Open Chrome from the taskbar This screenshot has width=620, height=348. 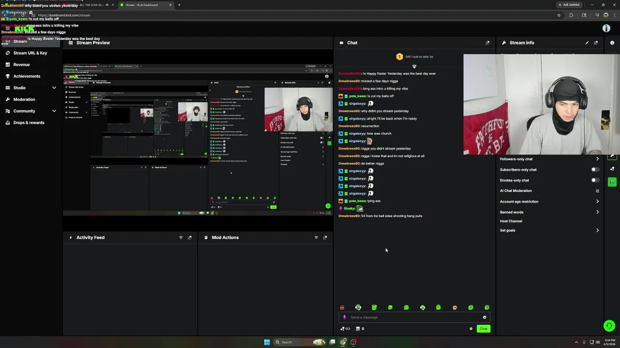[343, 342]
